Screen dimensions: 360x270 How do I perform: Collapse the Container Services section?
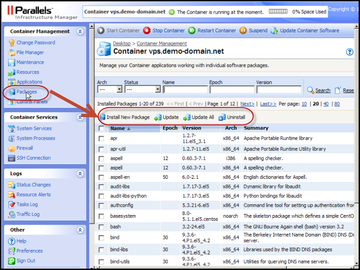(80, 117)
